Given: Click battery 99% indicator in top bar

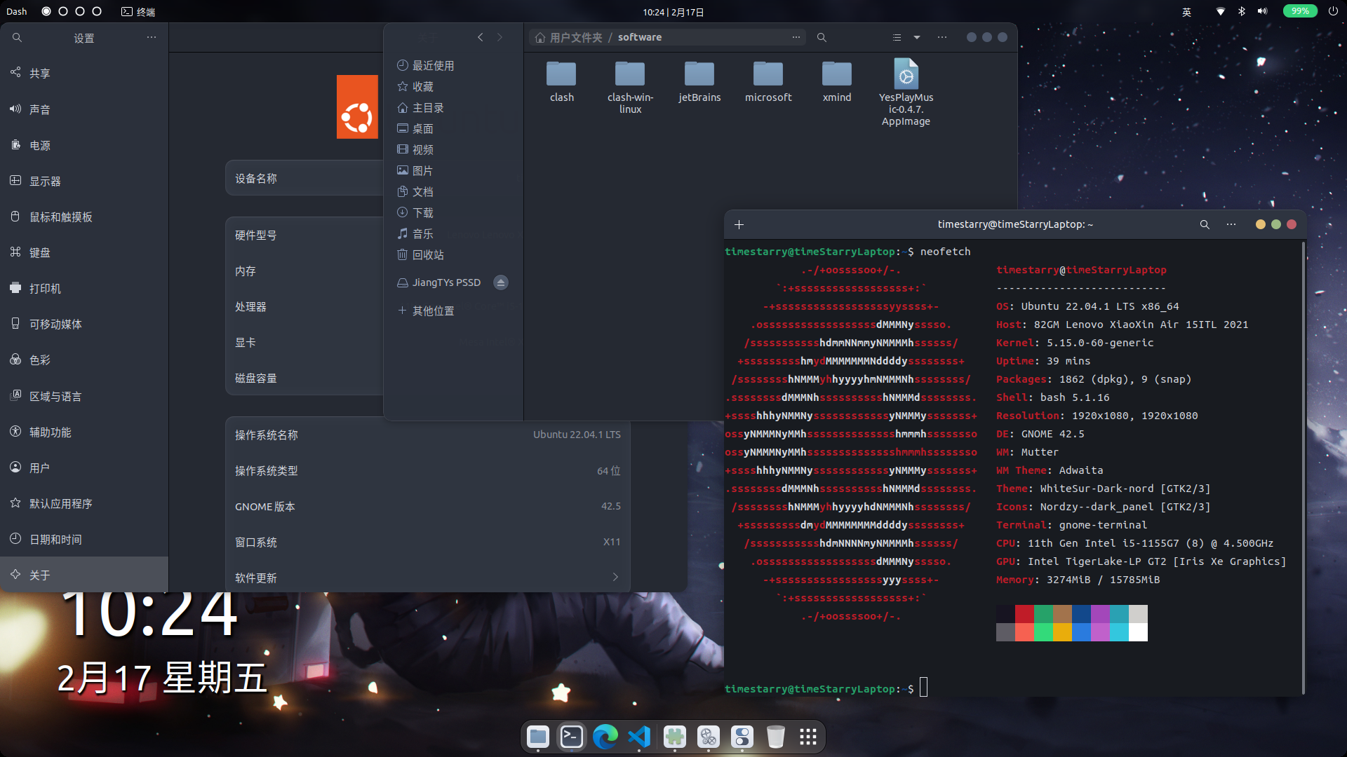Looking at the screenshot, I should [x=1300, y=11].
